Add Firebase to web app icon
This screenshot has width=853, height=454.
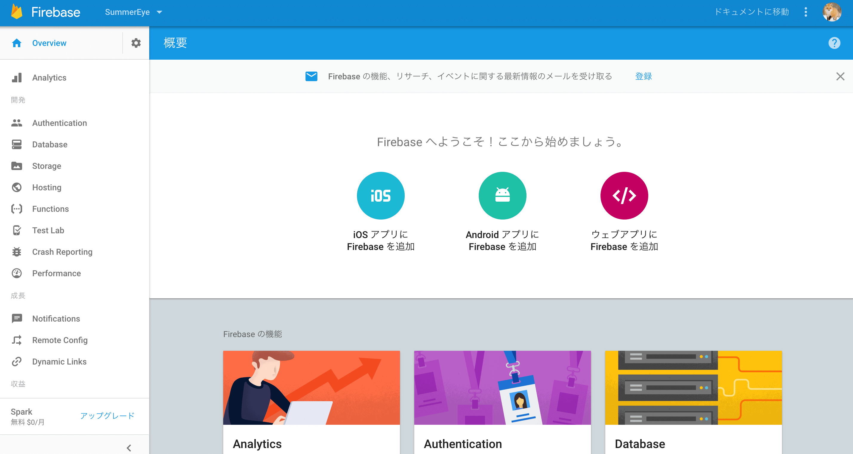coord(624,196)
